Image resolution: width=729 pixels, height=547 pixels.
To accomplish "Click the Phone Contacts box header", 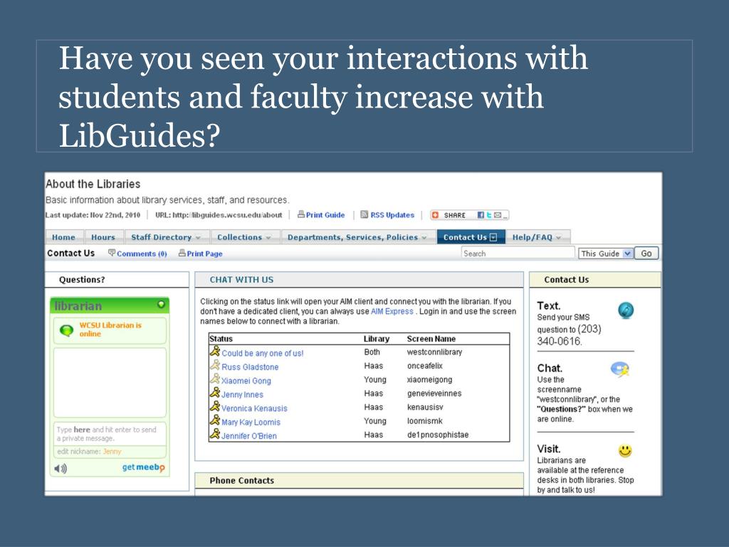I will click(359, 481).
